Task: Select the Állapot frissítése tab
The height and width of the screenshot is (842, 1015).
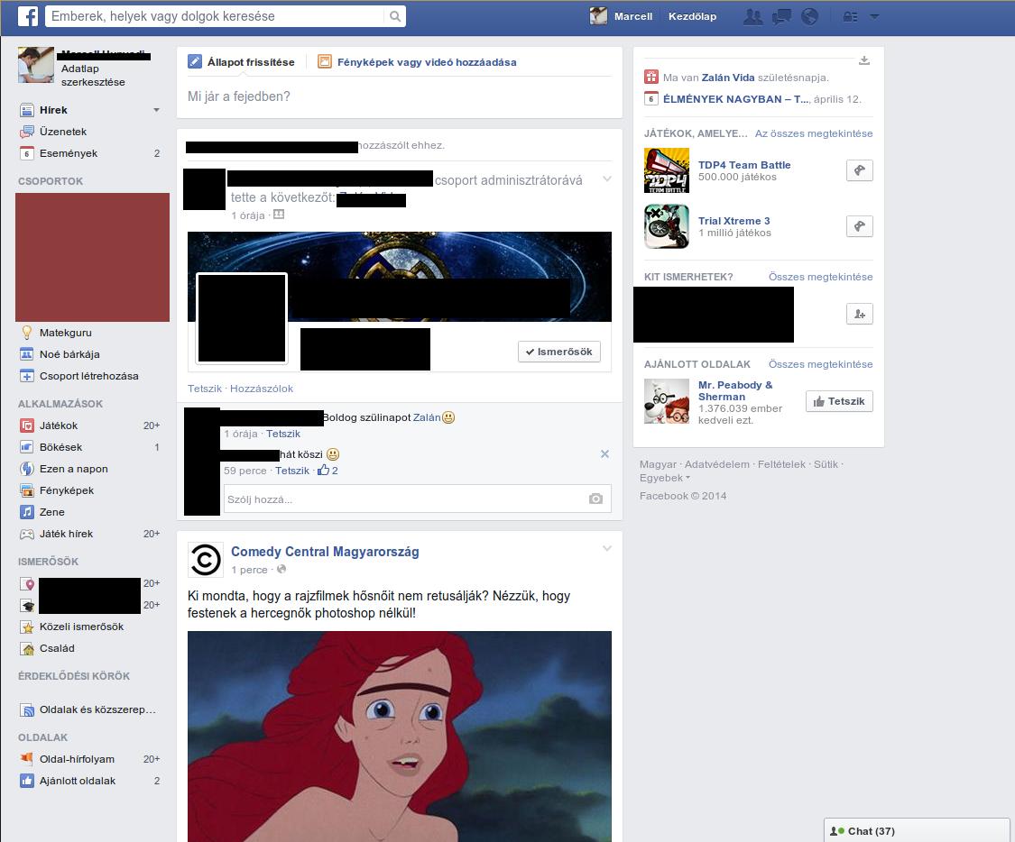Action: (241, 62)
